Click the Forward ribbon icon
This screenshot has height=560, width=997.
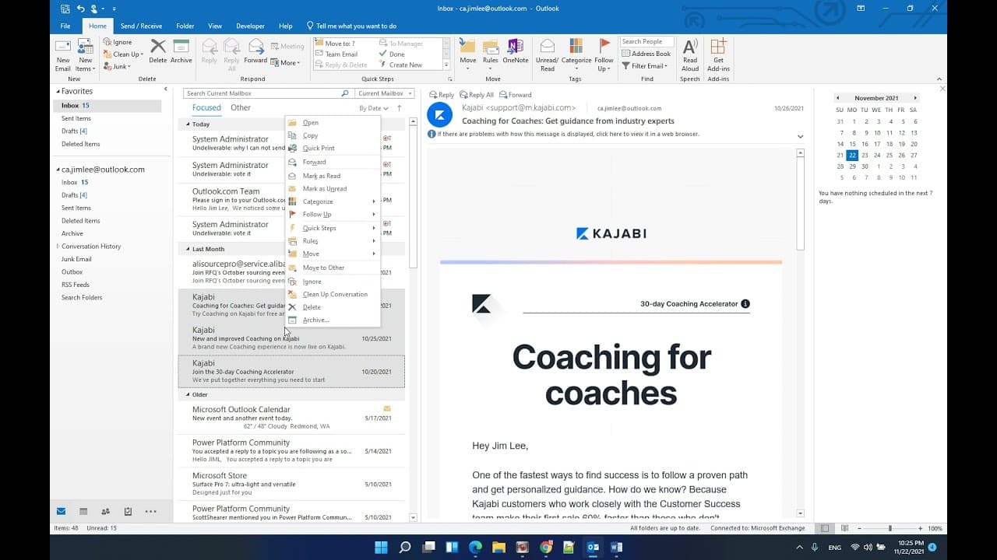coord(255,51)
